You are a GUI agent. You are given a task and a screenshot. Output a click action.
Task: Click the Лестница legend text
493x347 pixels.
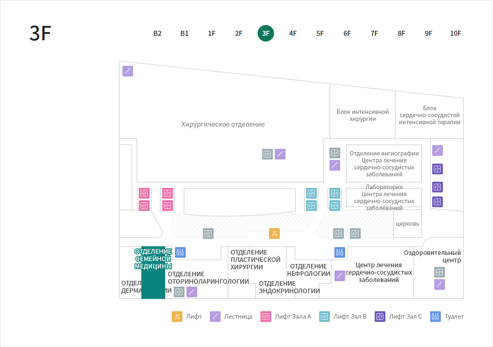(238, 317)
